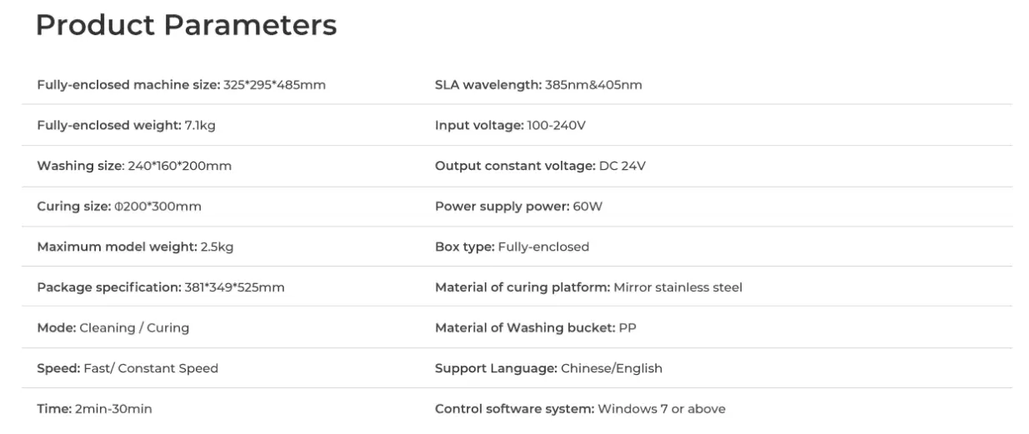Image resolution: width=1029 pixels, height=434 pixels.
Task: Click the Material of Washing bucket entry
Action: click(x=536, y=328)
